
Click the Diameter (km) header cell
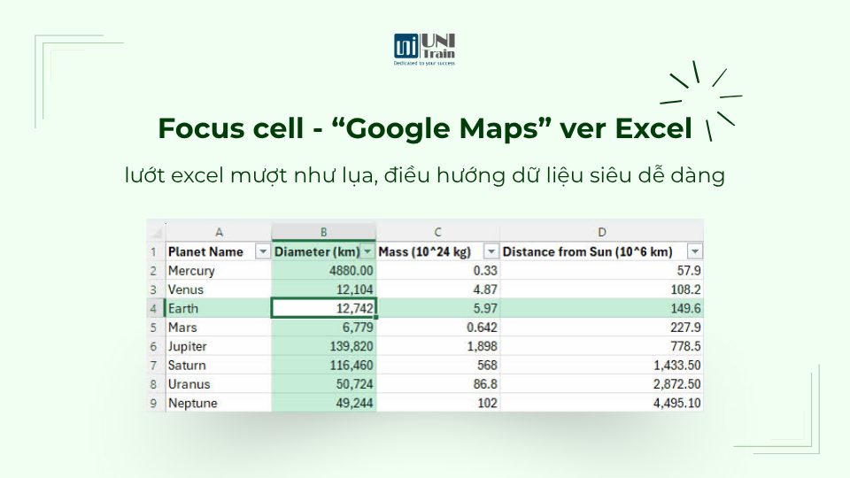pyautogui.click(x=324, y=251)
